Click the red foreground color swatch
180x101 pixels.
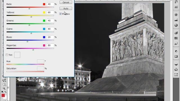click(x=3, y=95)
